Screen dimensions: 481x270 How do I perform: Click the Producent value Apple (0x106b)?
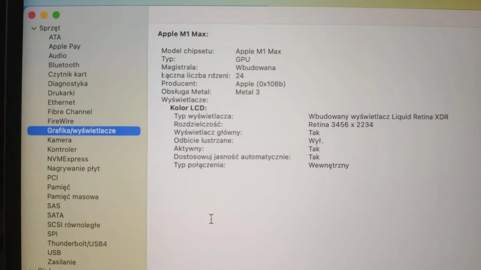(261, 84)
